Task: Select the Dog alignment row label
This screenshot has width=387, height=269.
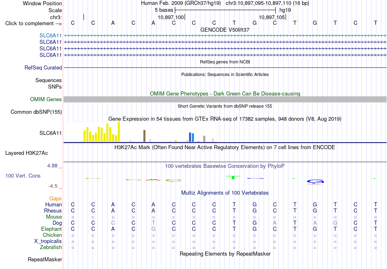Action: pos(57,223)
